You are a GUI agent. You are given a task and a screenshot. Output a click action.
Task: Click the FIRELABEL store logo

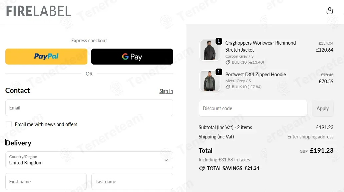point(38,11)
